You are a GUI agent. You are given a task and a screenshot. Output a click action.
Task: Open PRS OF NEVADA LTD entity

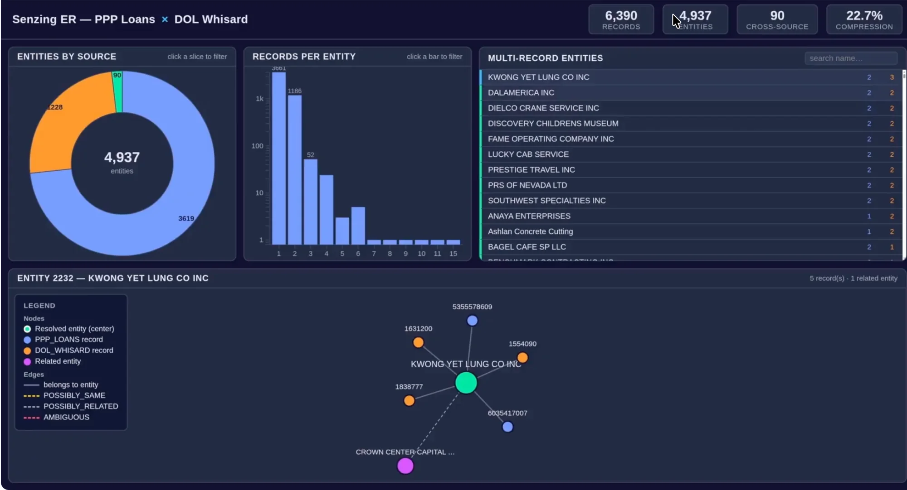pyautogui.click(x=691, y=185)
